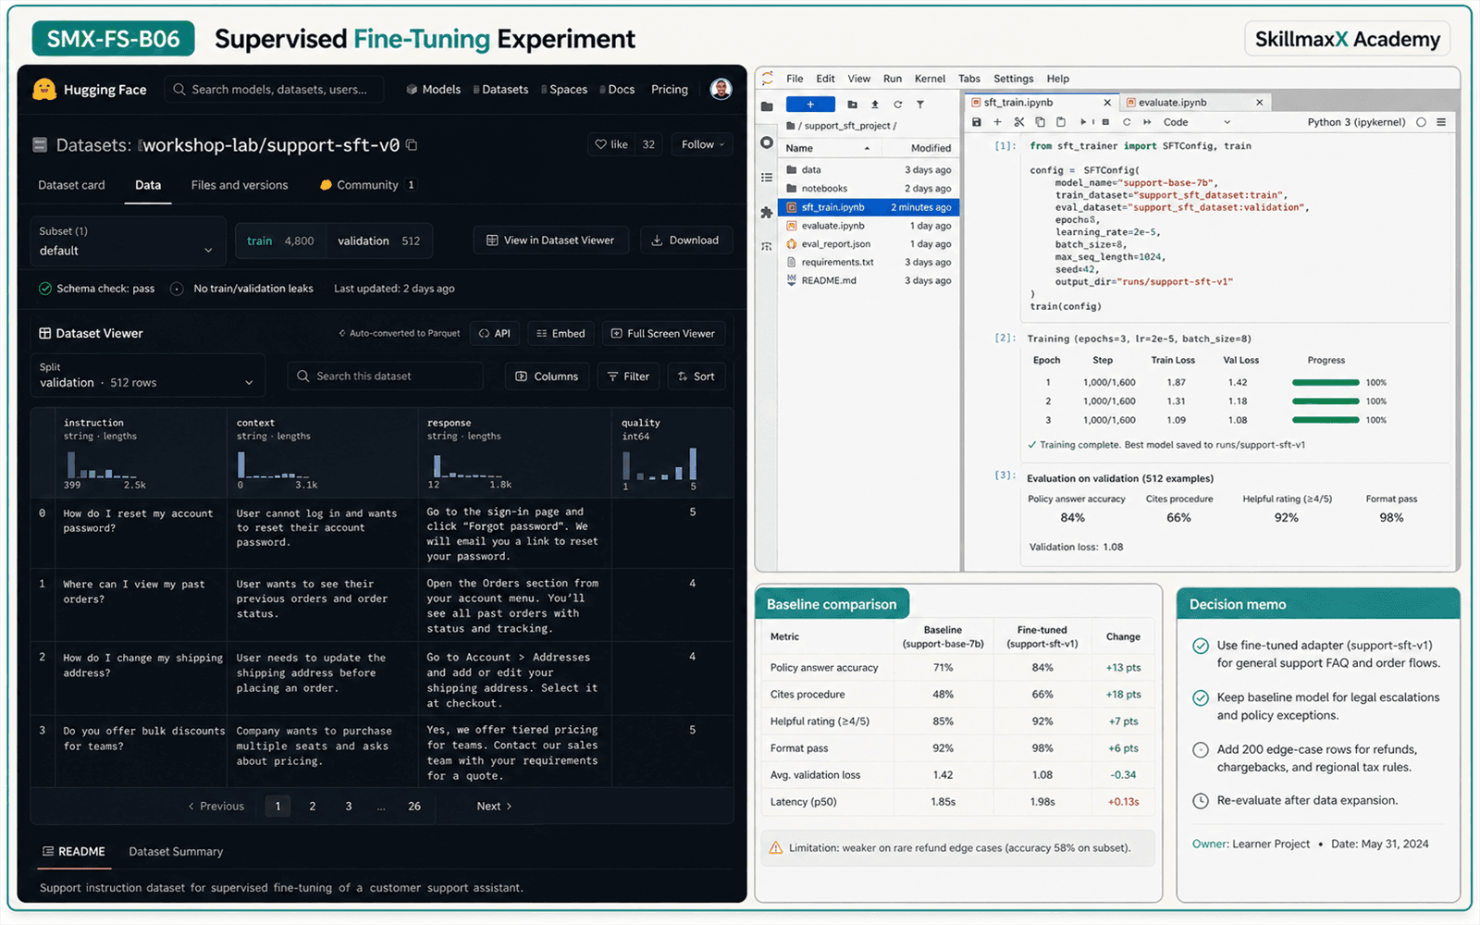Expand the Follow dropdown
This screenshot has width=1480, height=925.
702,144
